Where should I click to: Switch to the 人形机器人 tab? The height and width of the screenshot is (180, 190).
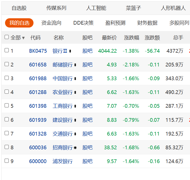[x=173, y=8]
